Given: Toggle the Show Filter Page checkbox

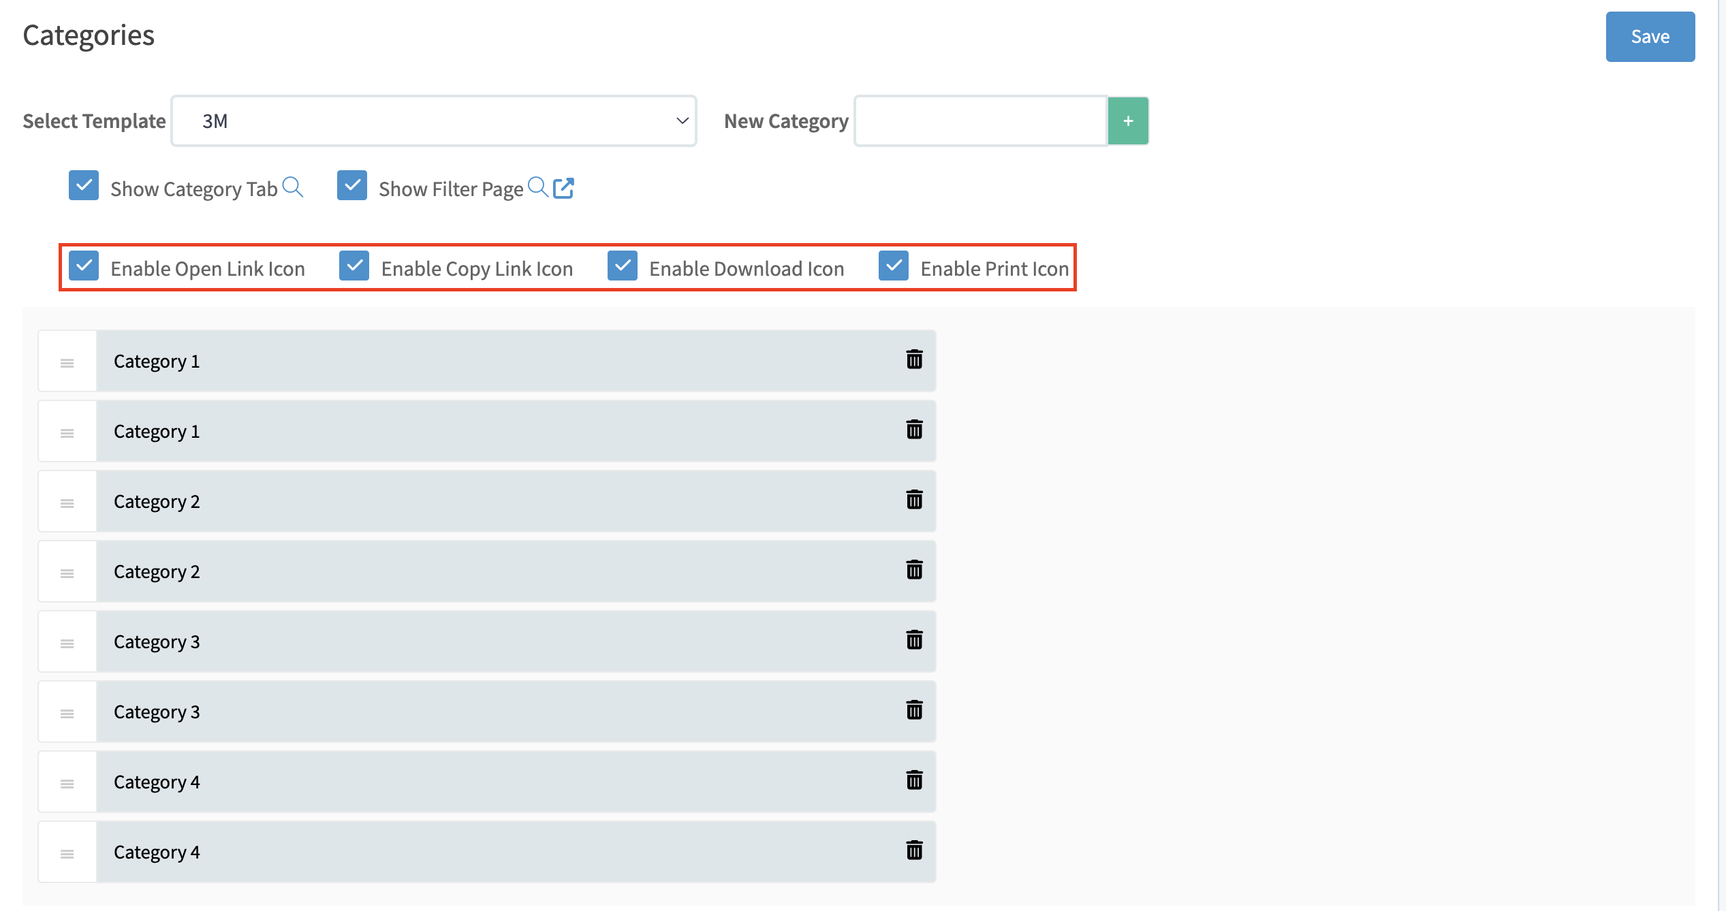Looking at the screenshot, I should (x=352, y=185).
